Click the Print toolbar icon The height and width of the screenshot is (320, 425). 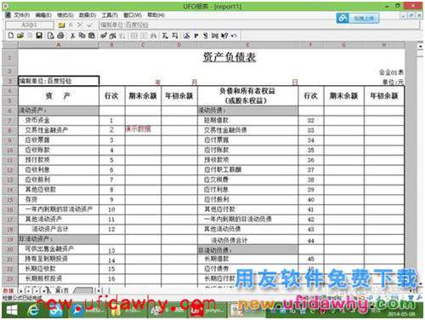point(60,36)
